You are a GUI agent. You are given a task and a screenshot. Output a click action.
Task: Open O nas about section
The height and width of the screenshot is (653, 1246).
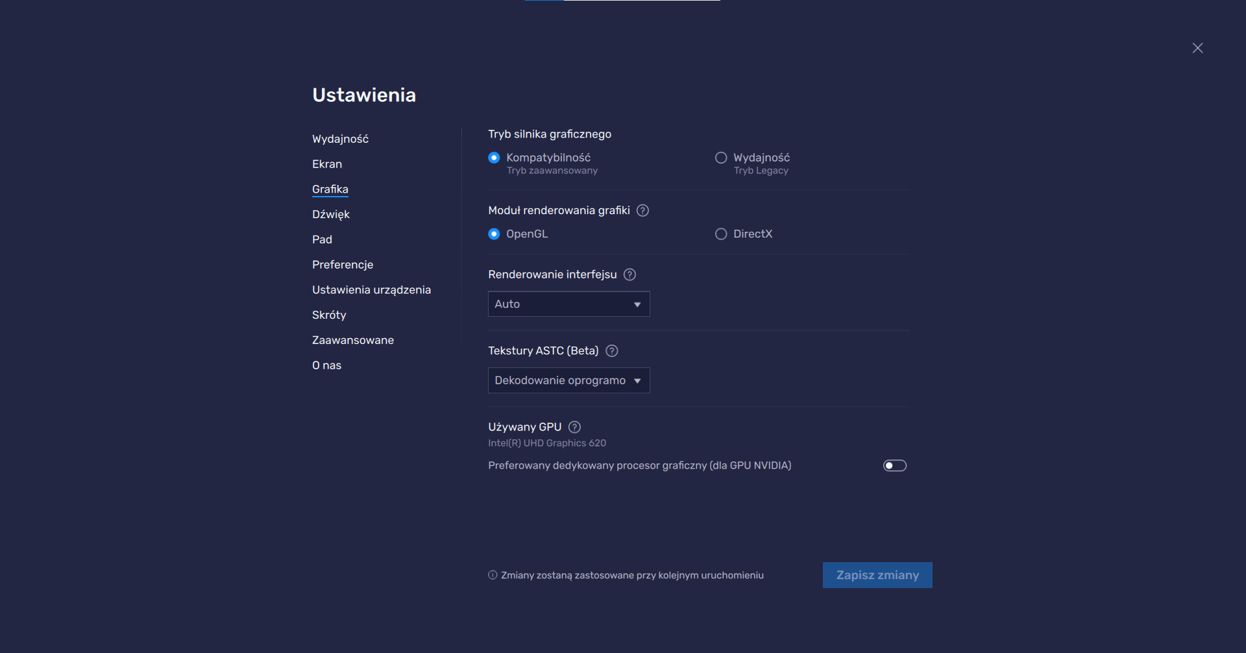click(x=326, y=365)
